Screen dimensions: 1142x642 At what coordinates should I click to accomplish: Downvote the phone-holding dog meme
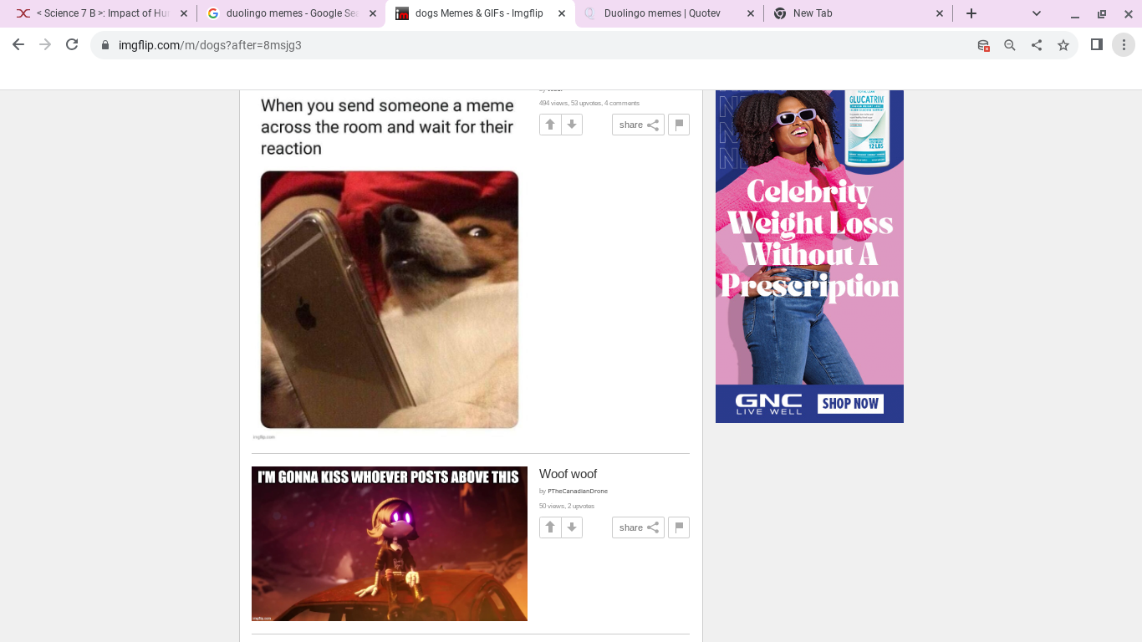coord(572,125)
